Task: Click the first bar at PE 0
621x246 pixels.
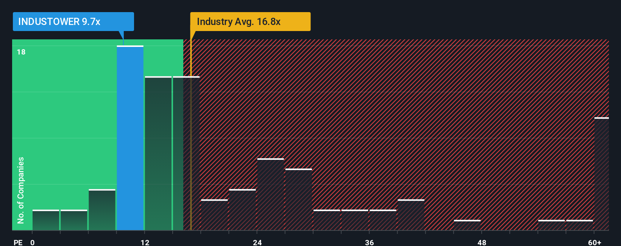Action: pos(46,220)
